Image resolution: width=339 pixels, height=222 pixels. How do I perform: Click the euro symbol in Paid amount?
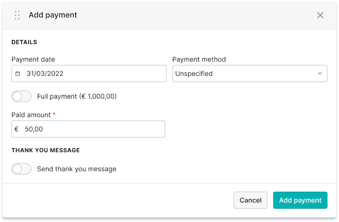(x=16, y=129)
